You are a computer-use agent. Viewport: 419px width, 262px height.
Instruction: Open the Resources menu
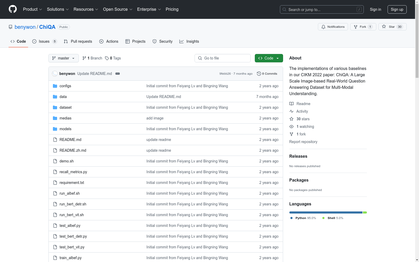[x=86, y=9]
